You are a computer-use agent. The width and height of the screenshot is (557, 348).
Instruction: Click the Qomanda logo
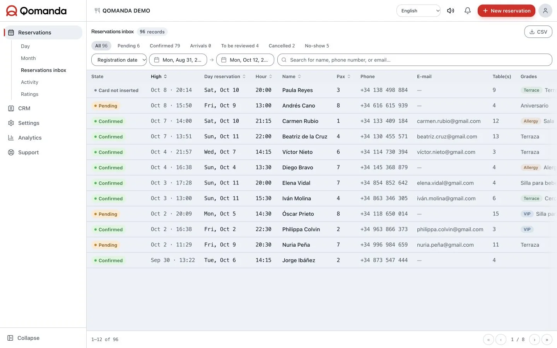pos(36,11)
